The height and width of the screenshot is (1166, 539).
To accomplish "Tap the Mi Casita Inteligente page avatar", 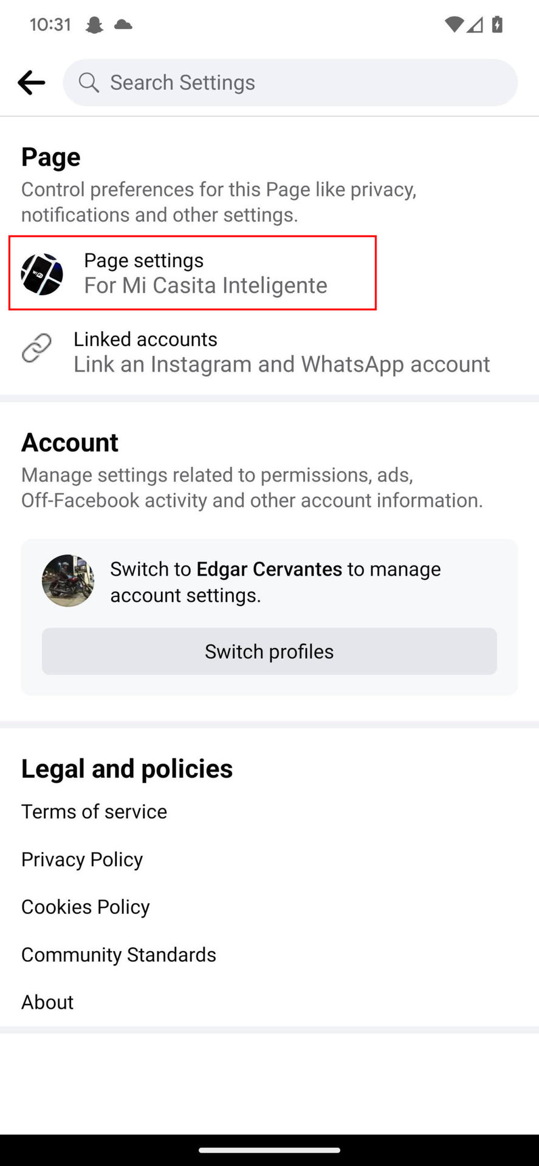I will pyautogui.click(x=42, y=274).
